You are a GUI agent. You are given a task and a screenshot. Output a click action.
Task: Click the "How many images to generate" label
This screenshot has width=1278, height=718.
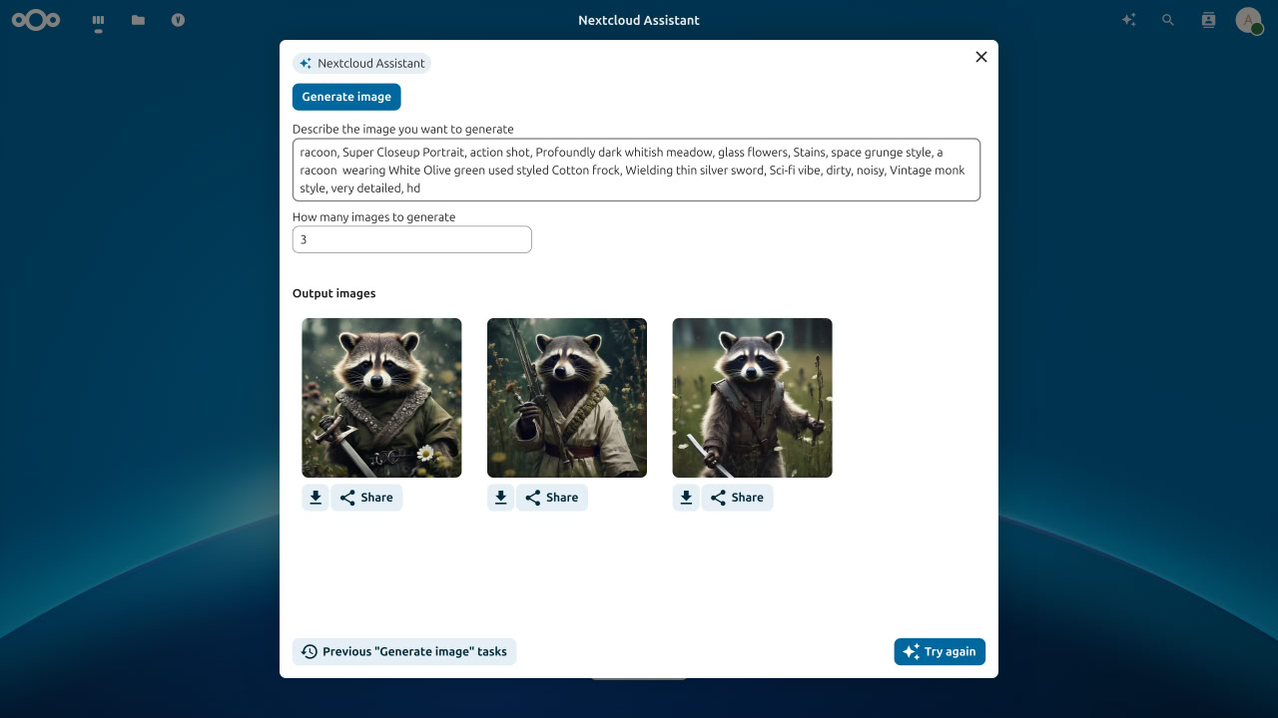[x=374, y=216]
